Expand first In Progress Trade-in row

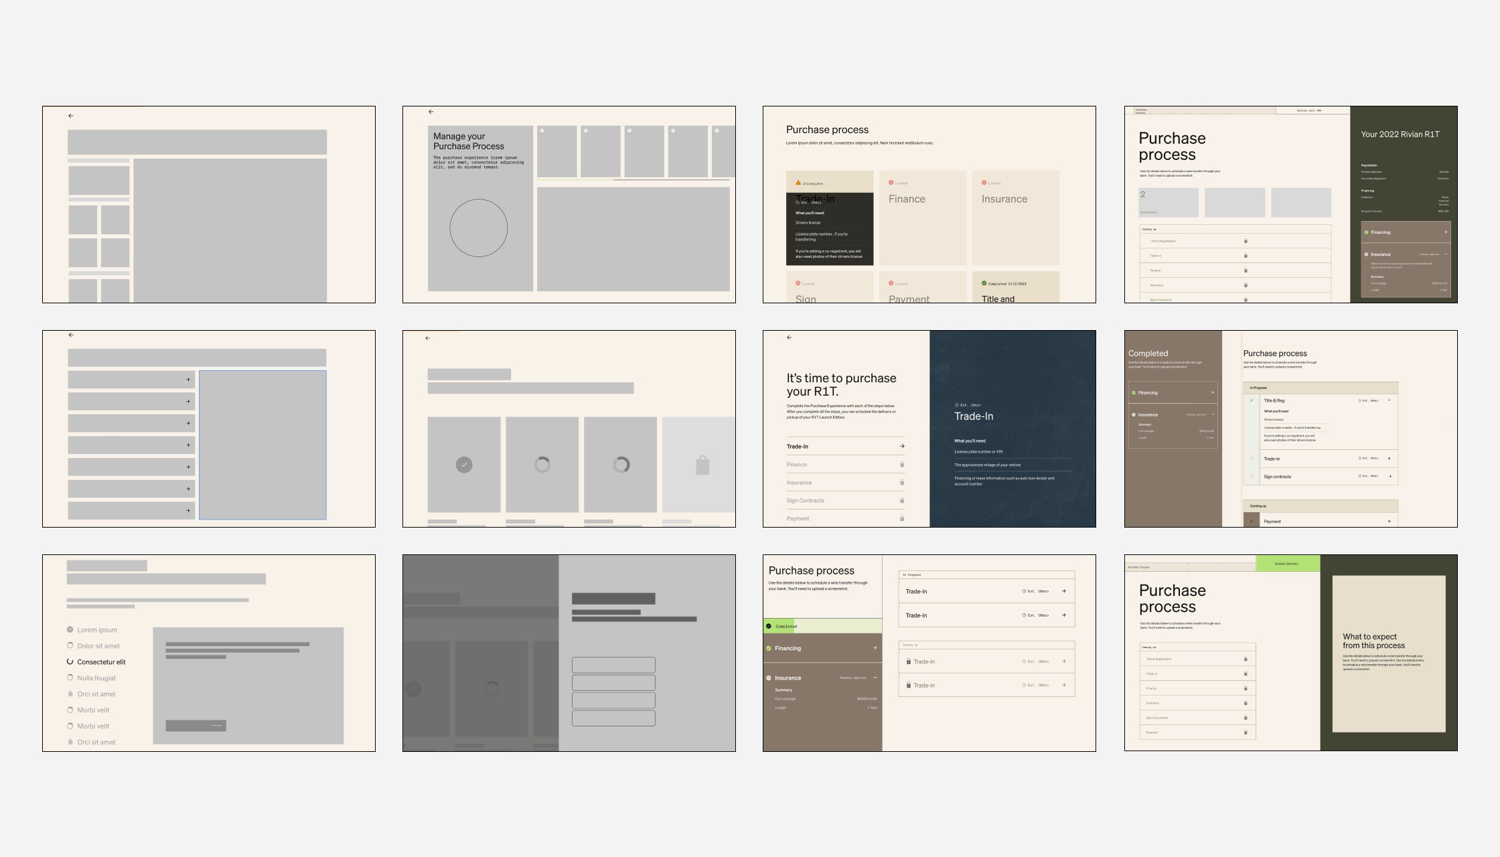pyautogui.click(x=1064, y=591)
